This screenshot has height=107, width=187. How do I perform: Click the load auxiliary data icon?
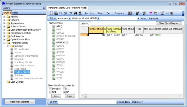pos(145,13)
